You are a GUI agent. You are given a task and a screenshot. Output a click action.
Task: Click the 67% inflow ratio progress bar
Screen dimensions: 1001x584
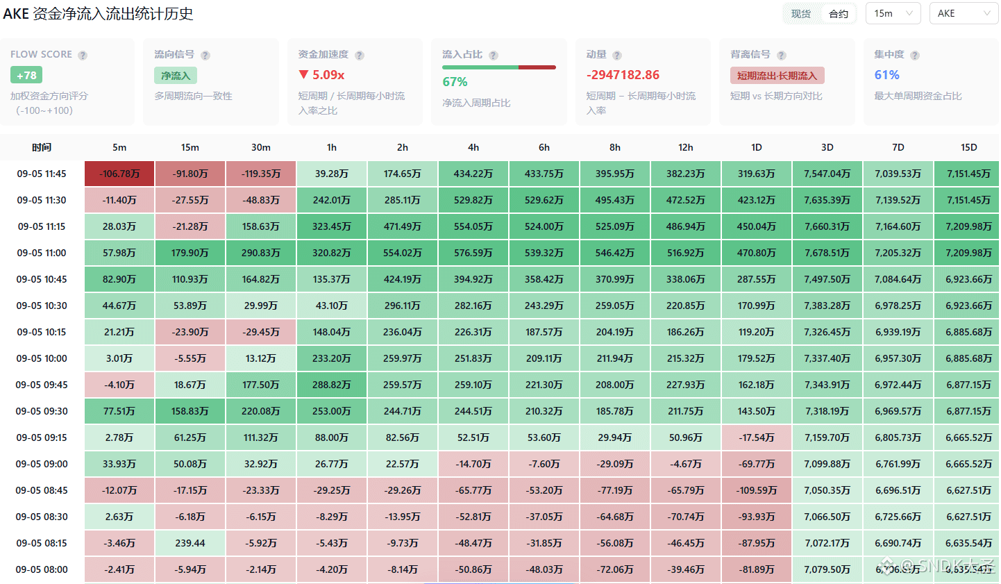499,67
